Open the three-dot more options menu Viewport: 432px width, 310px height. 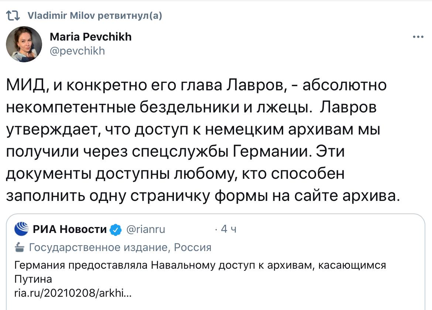[418, 37]
